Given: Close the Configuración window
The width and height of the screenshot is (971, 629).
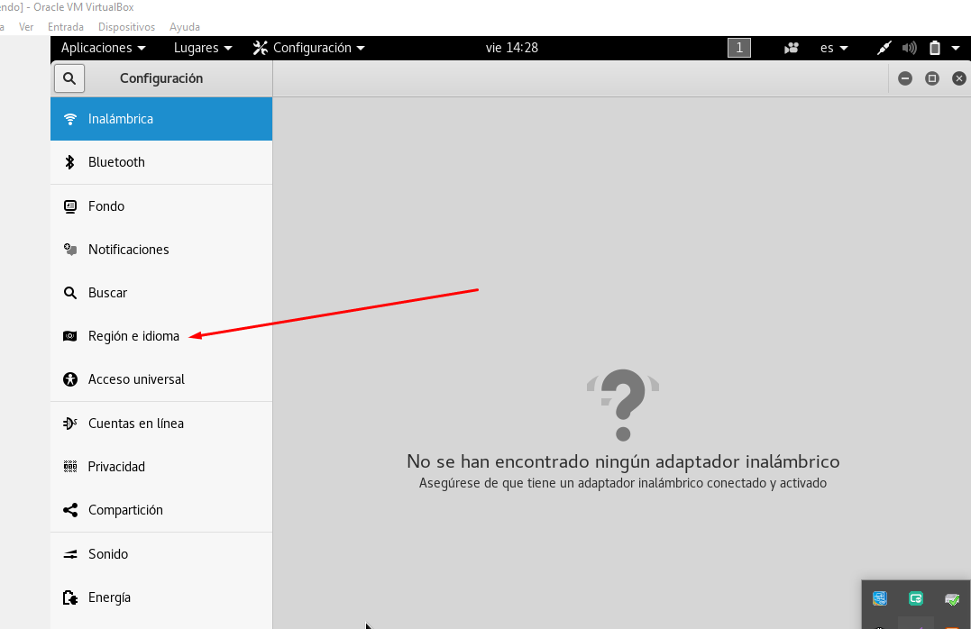Looking at the screenshot, I should pyautogui.click(x=959, y=78).
